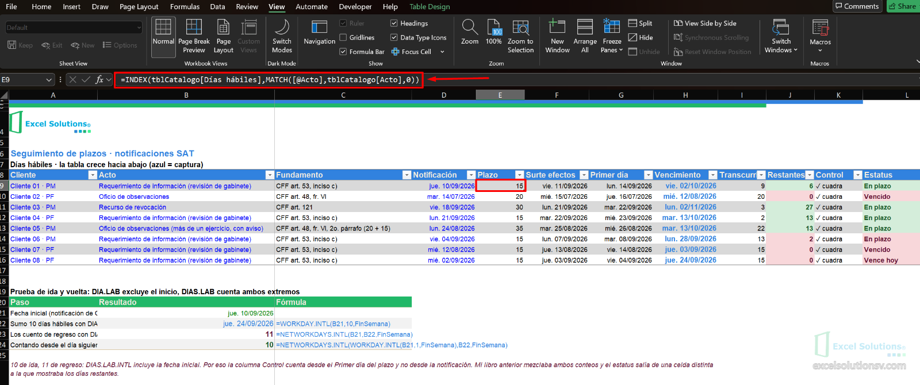Open the Cliente column filter dropdown
Screen dimensions: 920x385
click(x=92, y=175)
